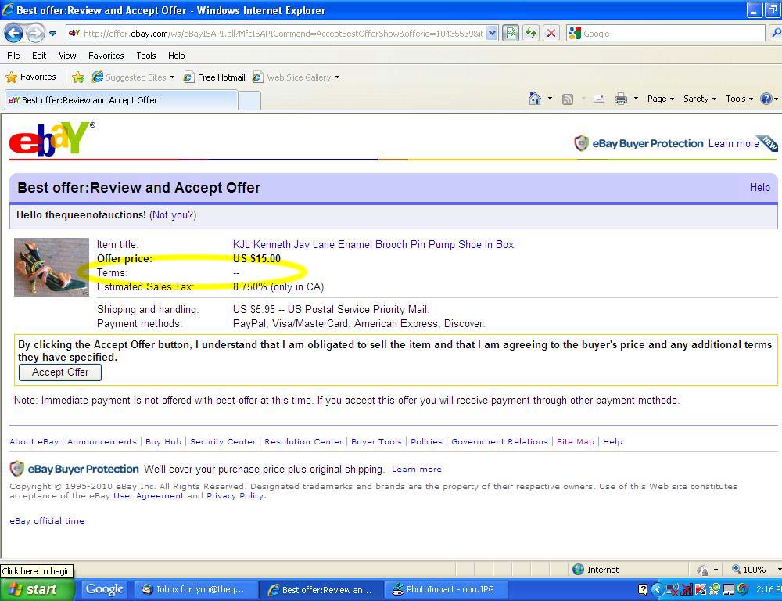
Task: Click the shoe brooch item thumbnail
Action: (52, 267)
